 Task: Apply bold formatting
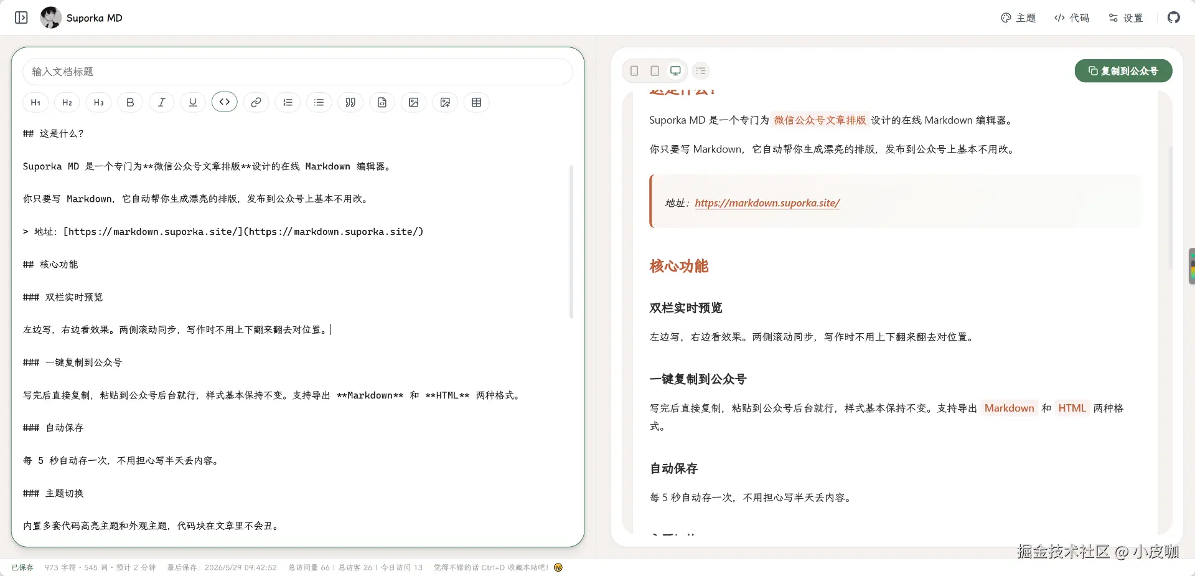coord(130,102)
